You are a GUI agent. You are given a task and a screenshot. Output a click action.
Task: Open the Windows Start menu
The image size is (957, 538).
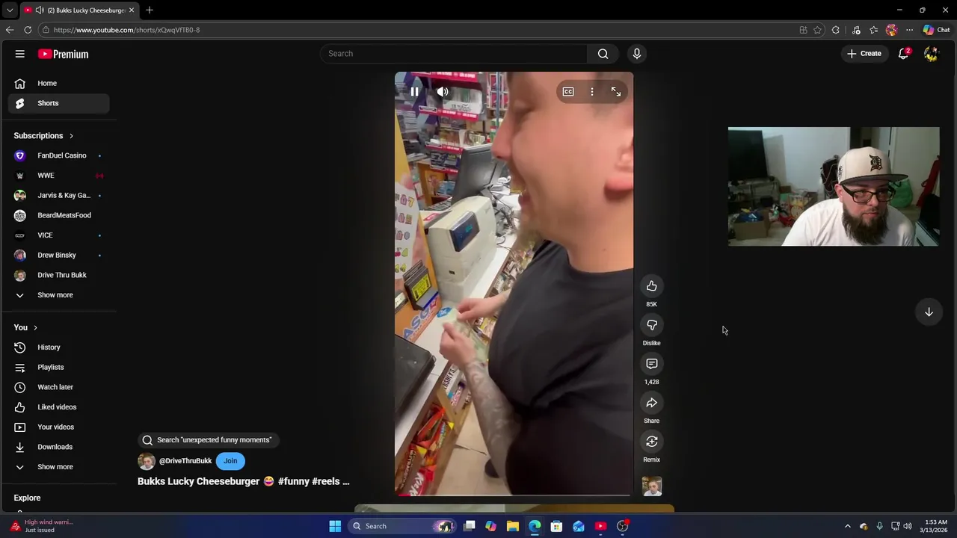click(335, 526)
